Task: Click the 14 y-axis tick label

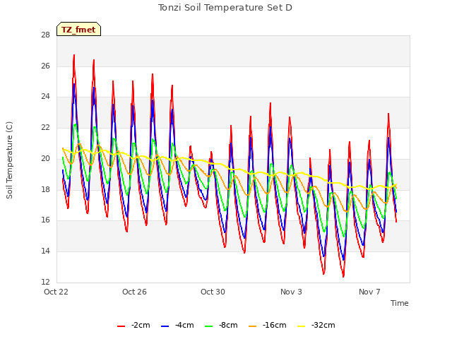Action: 45,251
